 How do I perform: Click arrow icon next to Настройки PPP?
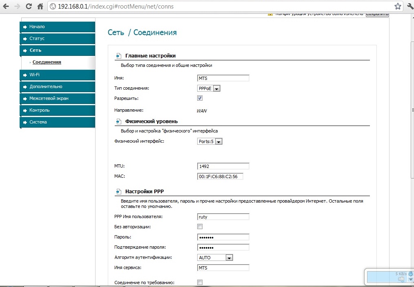[118, 191]
